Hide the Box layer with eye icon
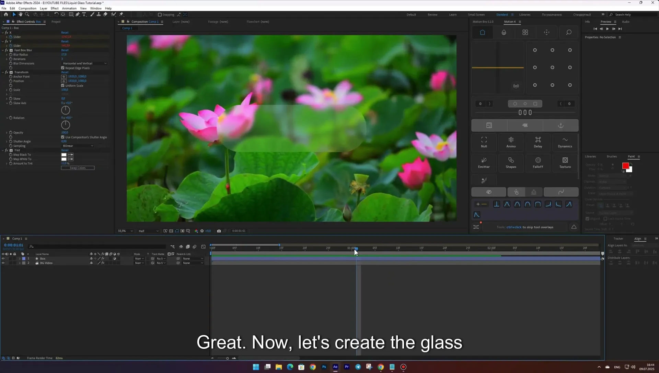The height and width of the screenshot is (373, 659). point(3,258)
